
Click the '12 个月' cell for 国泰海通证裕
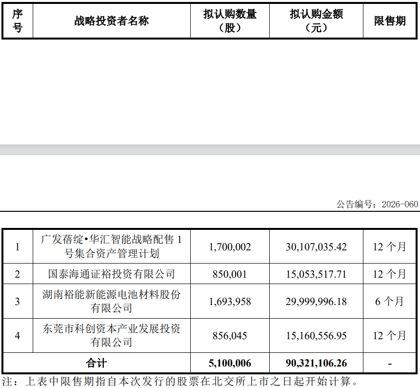(389, 274)
